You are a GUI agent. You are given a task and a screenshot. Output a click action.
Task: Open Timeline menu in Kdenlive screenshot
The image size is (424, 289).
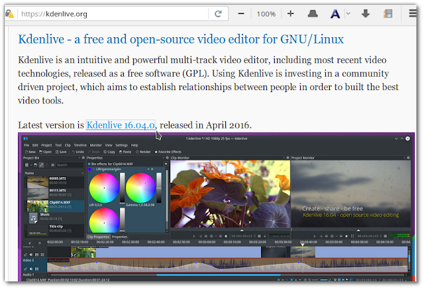[x=80, y=145]
